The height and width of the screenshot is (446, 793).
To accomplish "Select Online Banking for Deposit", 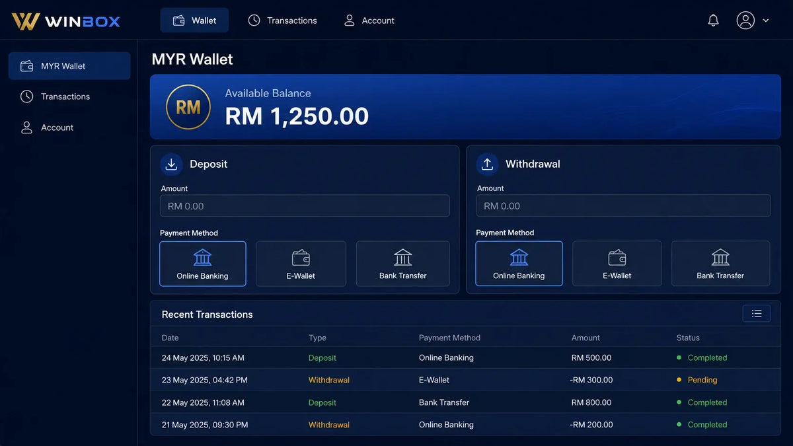I will tap(203, 264).
